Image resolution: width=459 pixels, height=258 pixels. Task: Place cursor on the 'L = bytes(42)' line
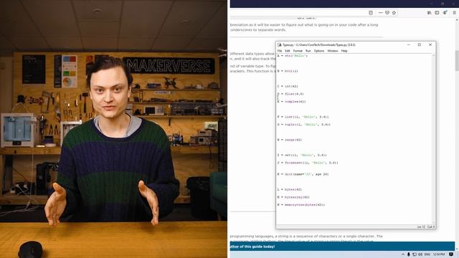[x=290, y=189]
